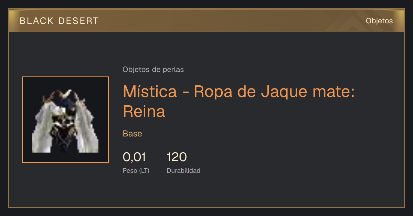Image resolution: width=413 pixels, height=216 pixels.
Task: Click the BLACK DESERT logo text
Action: click(x=59, y=21)
